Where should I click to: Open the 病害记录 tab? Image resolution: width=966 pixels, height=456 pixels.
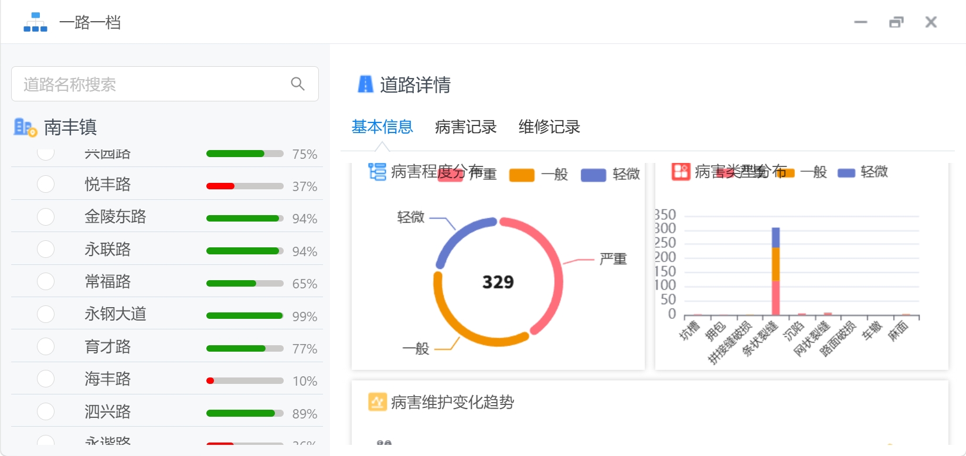click(466, 127)
